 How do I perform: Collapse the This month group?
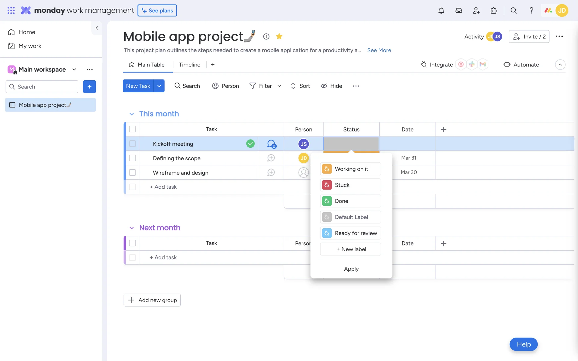click(x=132, y=114)
